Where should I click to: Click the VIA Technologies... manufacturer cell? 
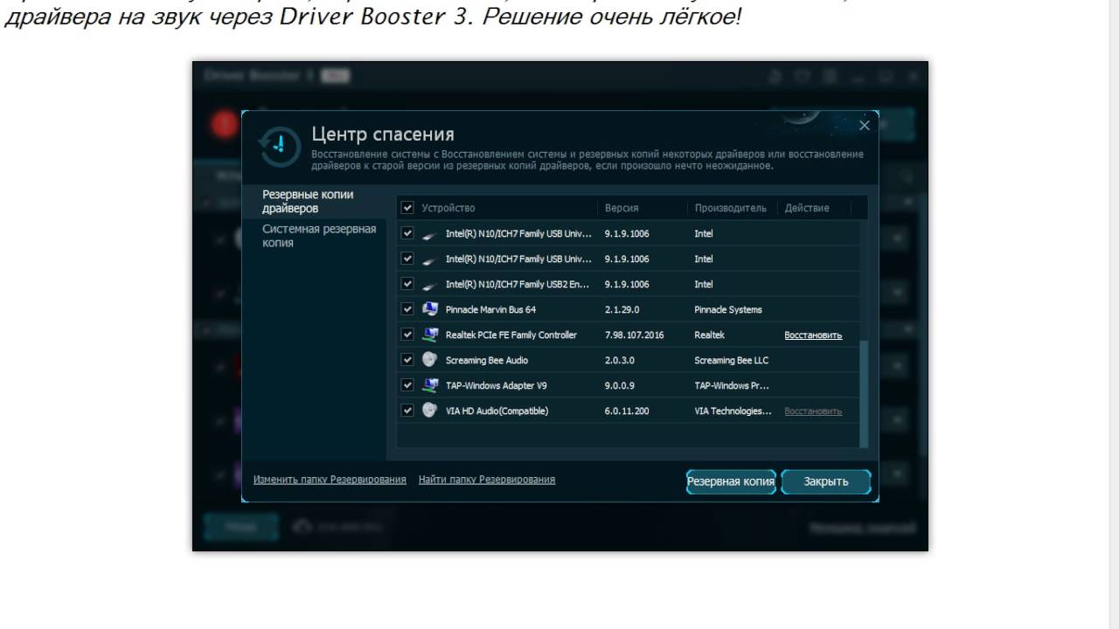coord(733,411)
